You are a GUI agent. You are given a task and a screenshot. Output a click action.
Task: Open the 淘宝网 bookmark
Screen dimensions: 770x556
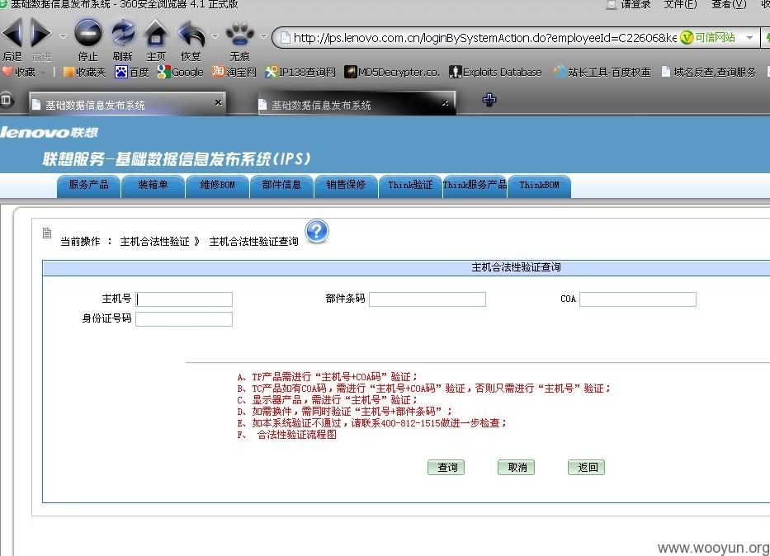pyautogui.click(x=234, y=72)
